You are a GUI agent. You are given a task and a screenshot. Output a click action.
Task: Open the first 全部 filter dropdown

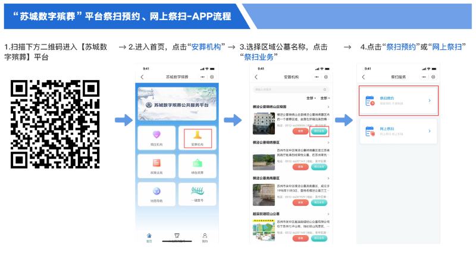click(x=310, y=98)
